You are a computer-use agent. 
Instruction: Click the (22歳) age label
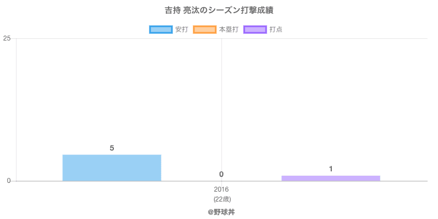(221, 199)
